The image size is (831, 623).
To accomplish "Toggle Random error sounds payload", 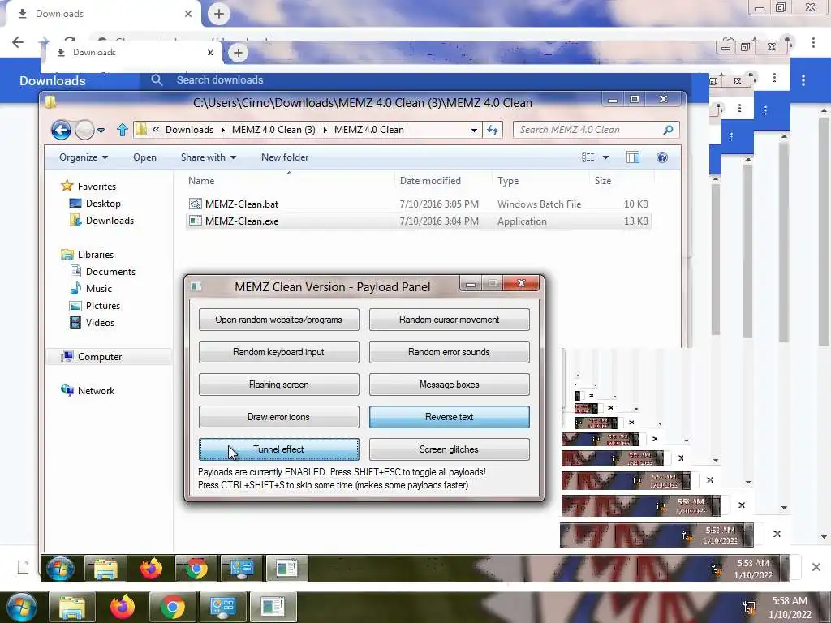I will pyautogui.click(x=450, y=352).
